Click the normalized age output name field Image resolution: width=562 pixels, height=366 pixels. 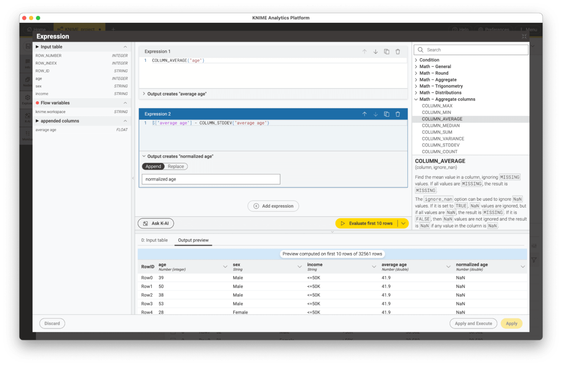click(211, 179)
